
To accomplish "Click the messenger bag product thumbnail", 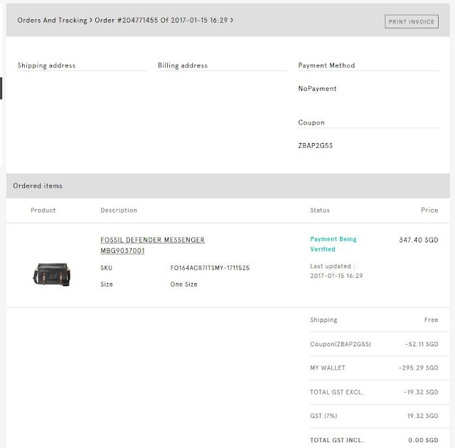I will click(52, 274).
